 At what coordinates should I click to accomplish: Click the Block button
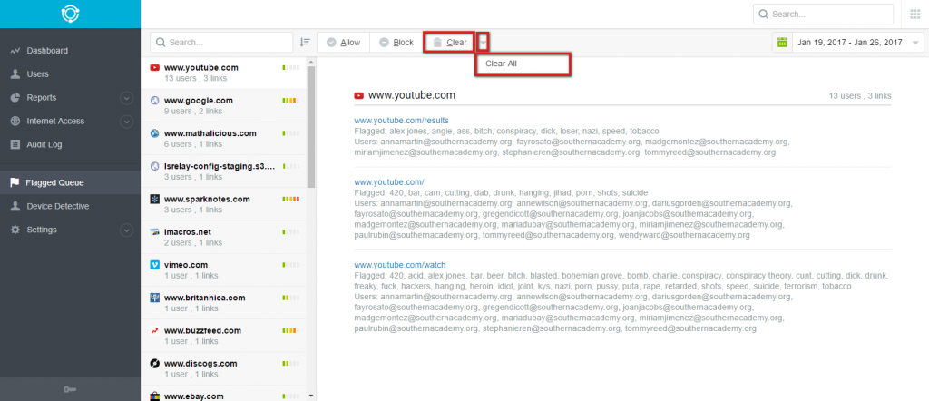[x=396, y=43]
